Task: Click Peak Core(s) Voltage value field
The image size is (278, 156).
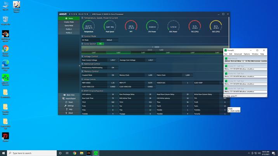Action: [x=113, y=60]
